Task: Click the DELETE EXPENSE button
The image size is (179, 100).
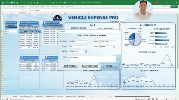Action: [x=89, y=66]
